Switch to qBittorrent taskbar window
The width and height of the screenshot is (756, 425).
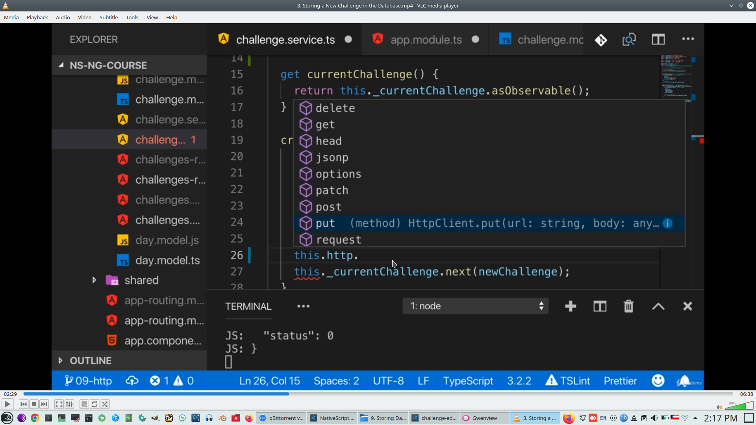coord(282,418)
